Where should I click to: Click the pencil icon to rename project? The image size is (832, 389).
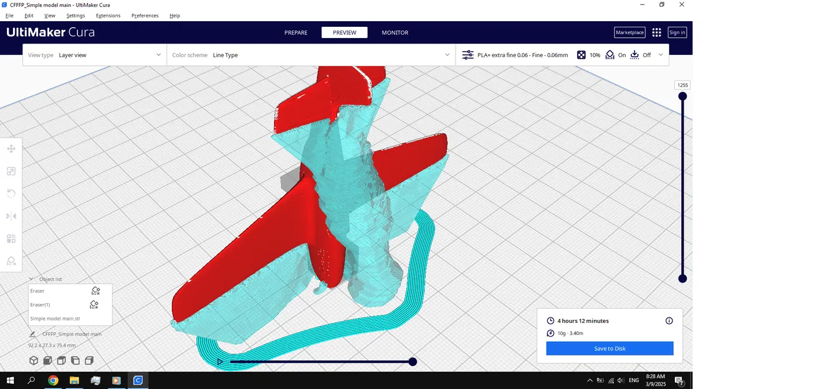coord(32,334)
